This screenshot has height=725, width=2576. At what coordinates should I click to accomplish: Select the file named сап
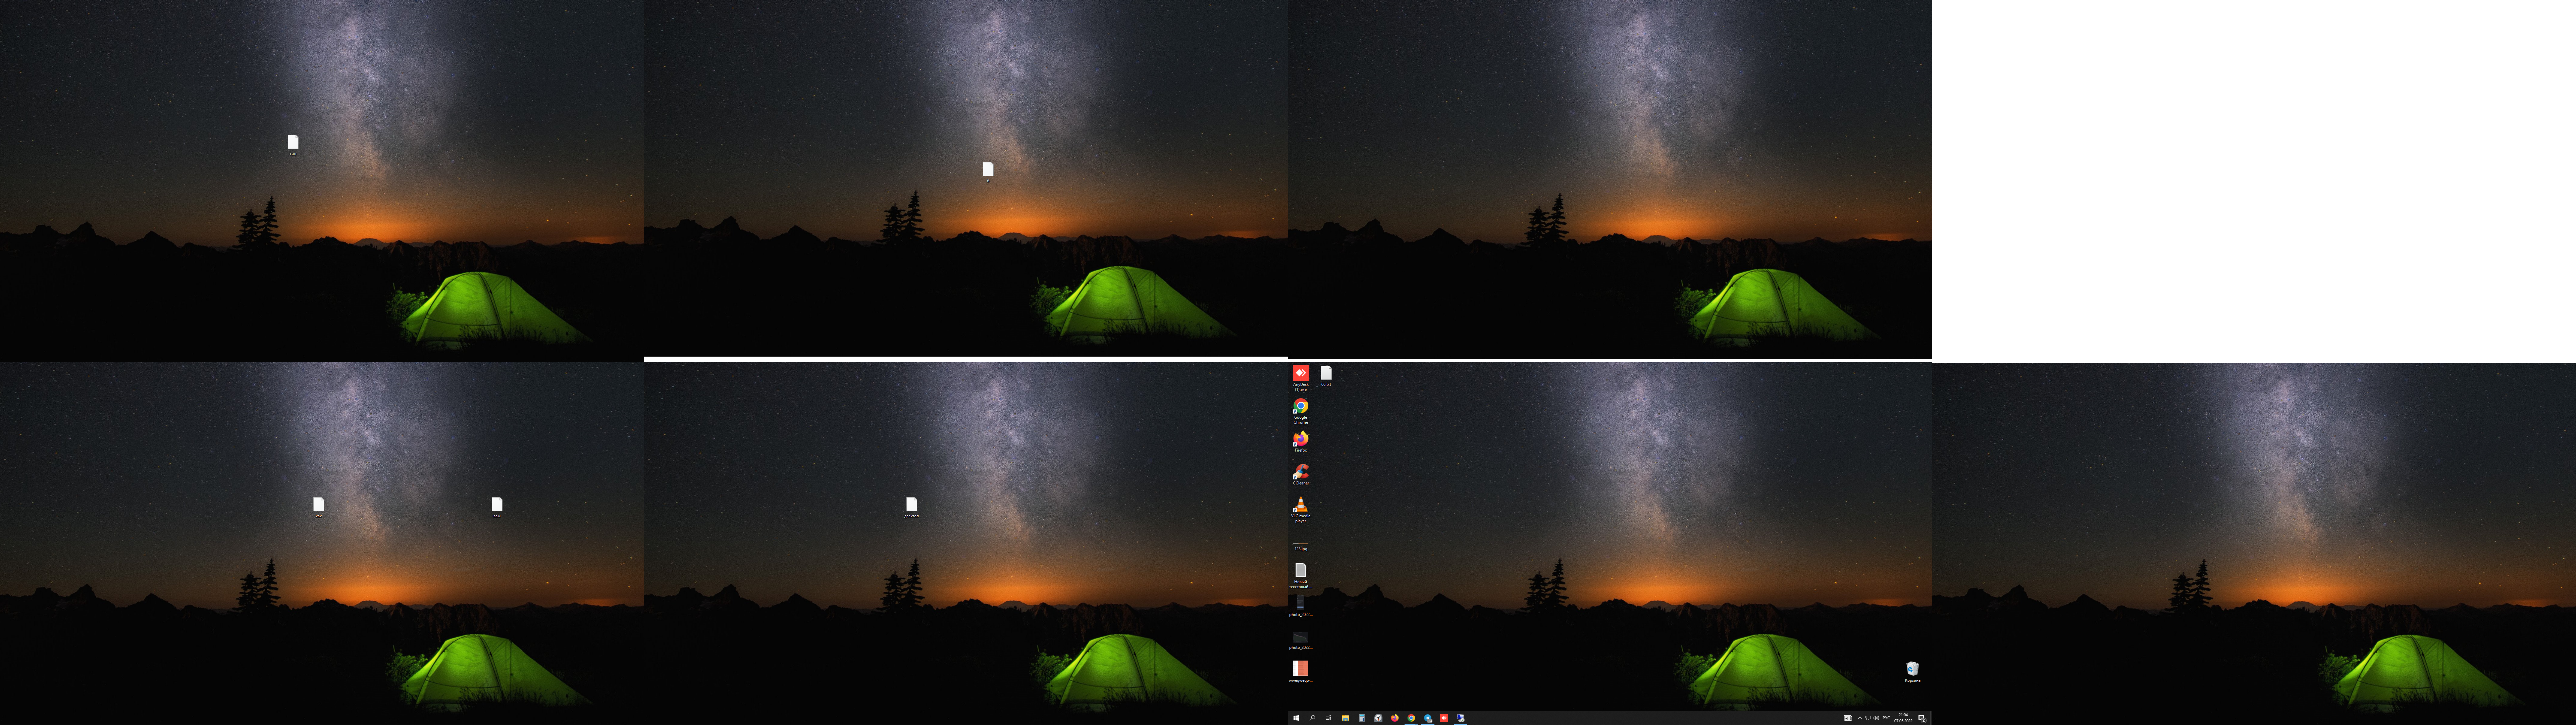coord(293,145)
